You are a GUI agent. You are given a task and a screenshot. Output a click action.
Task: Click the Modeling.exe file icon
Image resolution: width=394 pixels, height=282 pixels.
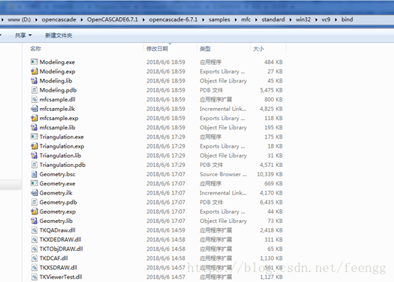click(34, 62)
